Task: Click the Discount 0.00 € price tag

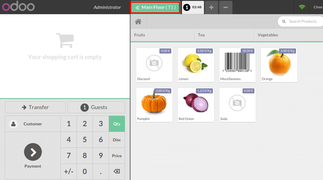Action: 165,51
